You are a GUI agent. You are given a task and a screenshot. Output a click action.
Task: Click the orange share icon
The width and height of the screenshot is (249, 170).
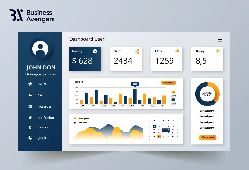pos(137,51)
